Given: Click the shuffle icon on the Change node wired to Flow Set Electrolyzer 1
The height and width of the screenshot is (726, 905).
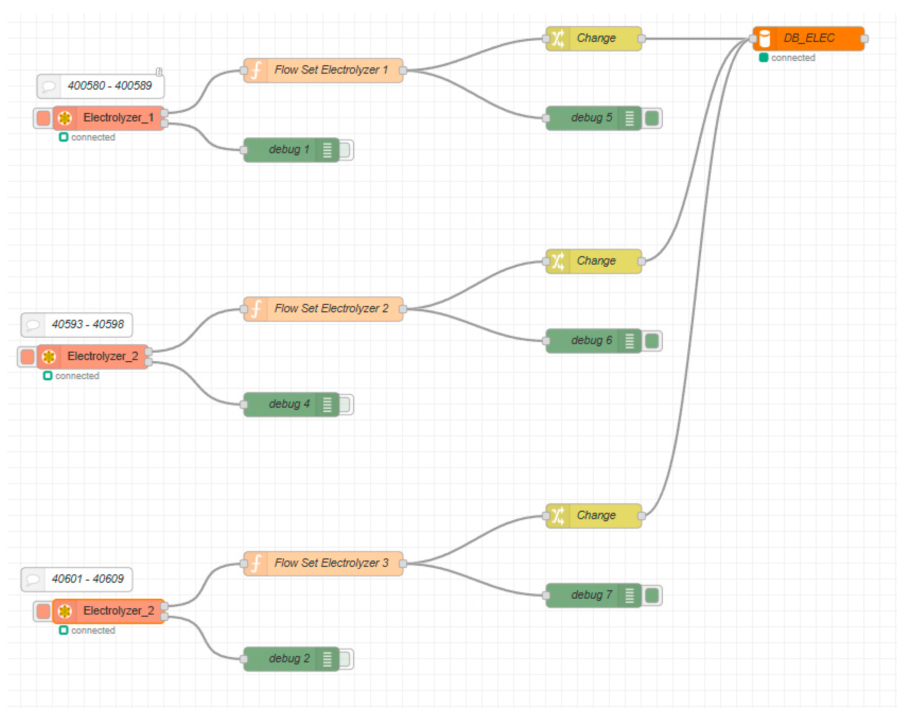Looking at the screenshot, I should [558, 39].
